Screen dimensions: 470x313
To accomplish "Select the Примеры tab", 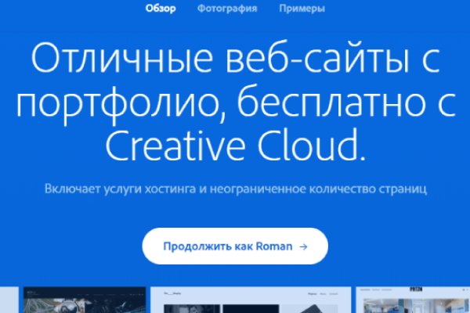I will 302,9.
